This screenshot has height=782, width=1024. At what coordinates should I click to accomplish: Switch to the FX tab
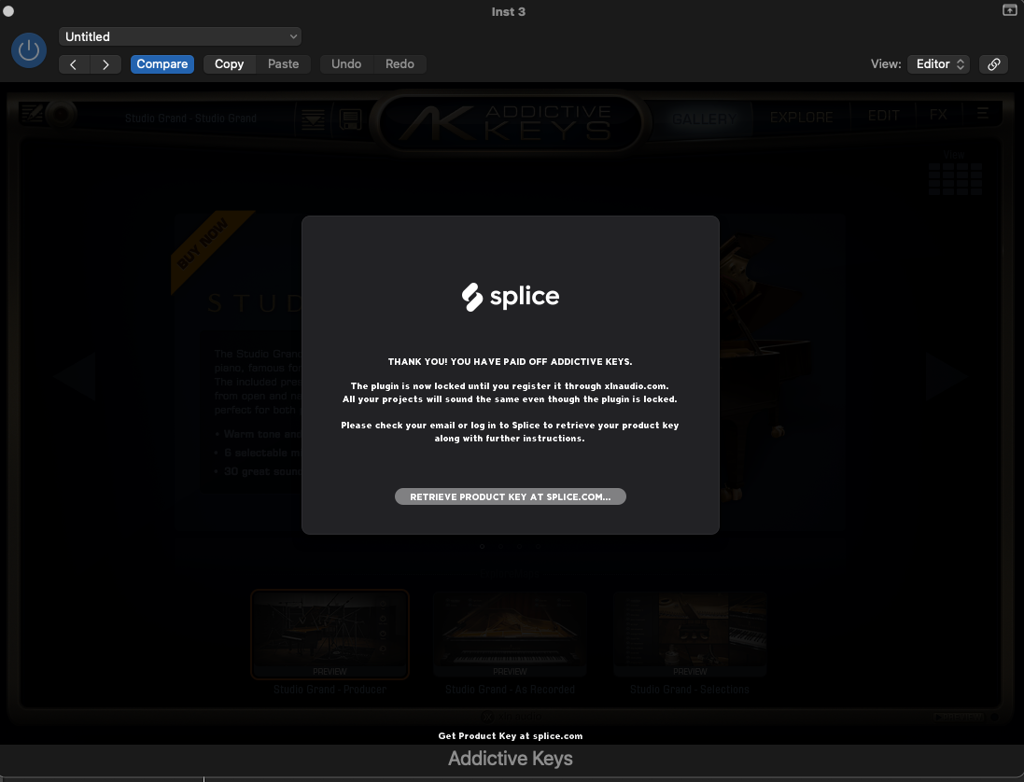coord(938,116)
